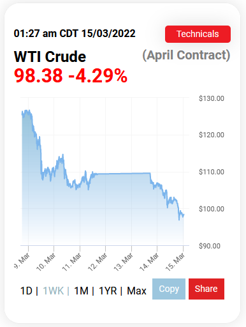The height and width of the screenshot is (327, 246).
Task: Click the $110.00 axis label
Action: (212, 172)
